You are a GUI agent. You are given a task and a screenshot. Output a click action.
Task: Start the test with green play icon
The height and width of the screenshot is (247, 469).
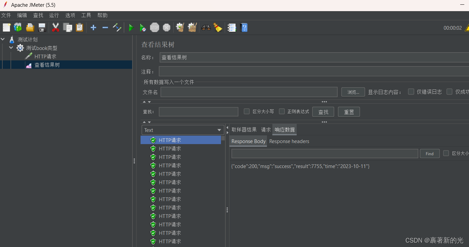coord(131,28)
